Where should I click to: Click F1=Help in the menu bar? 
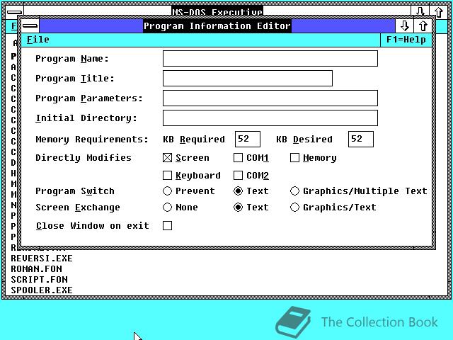406,40
